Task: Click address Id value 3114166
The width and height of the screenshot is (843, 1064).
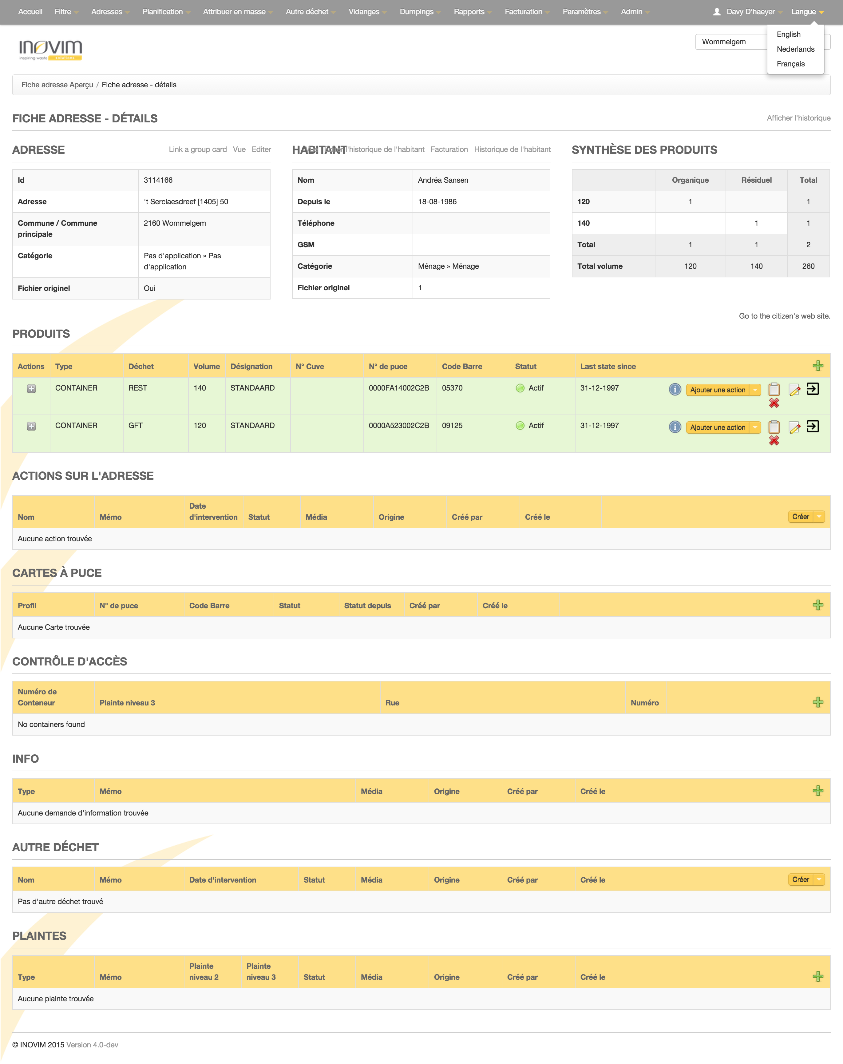Action: (158, 180)
